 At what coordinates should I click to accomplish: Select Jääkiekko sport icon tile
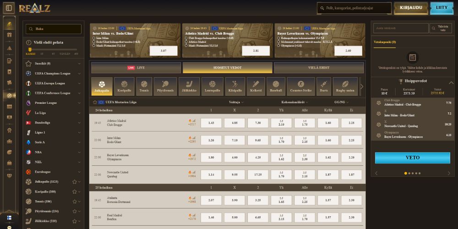(189, 87)
